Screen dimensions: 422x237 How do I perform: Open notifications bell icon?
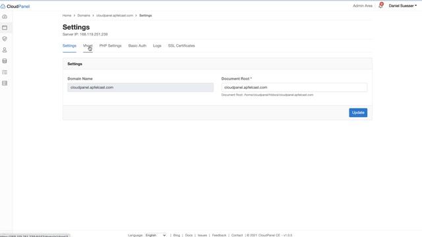pos(380,5)
